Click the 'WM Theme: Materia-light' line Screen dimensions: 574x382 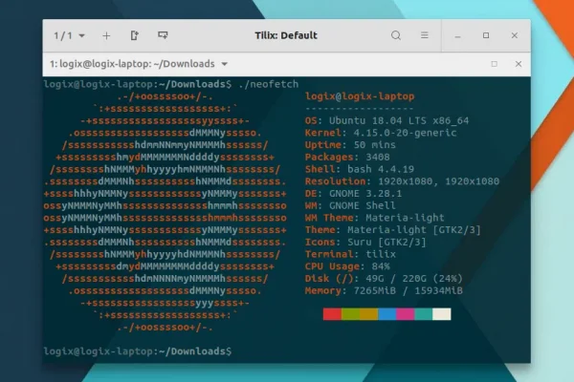click(374, 218)
